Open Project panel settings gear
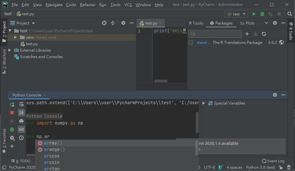 (x=123, y=23)
